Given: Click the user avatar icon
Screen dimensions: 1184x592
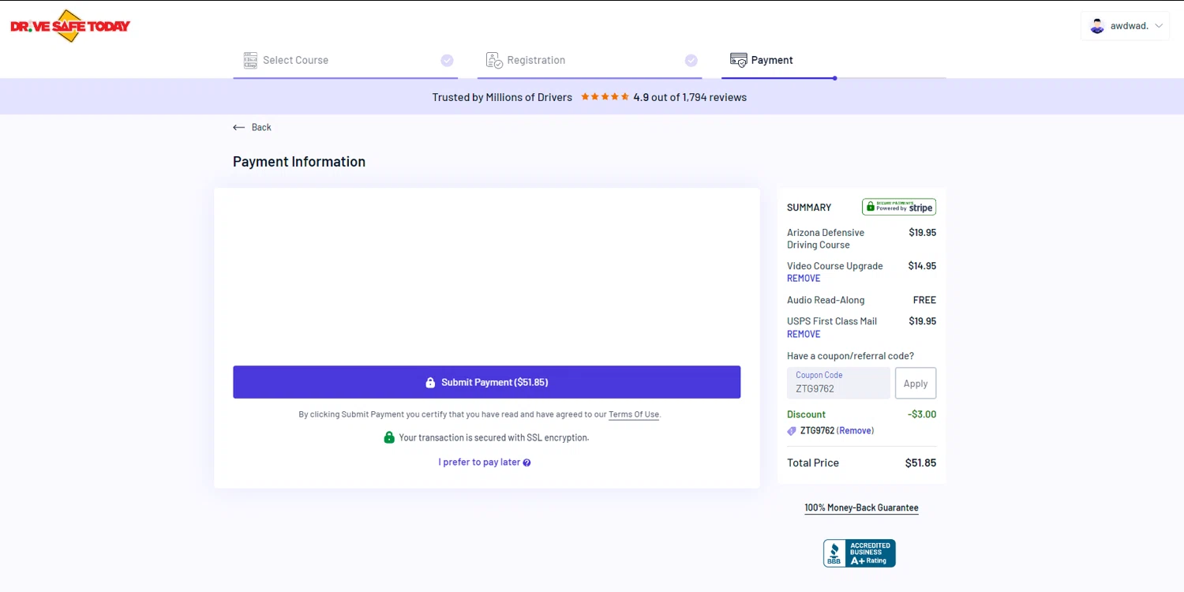Looking at the screenshot, I should (1097, 26).
